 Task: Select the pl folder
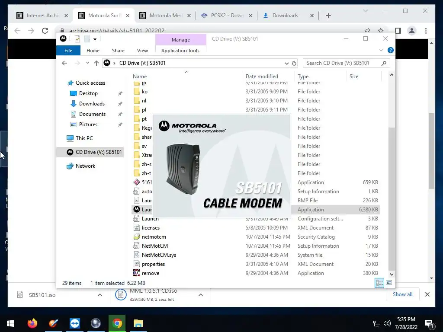tap(144, 110)
